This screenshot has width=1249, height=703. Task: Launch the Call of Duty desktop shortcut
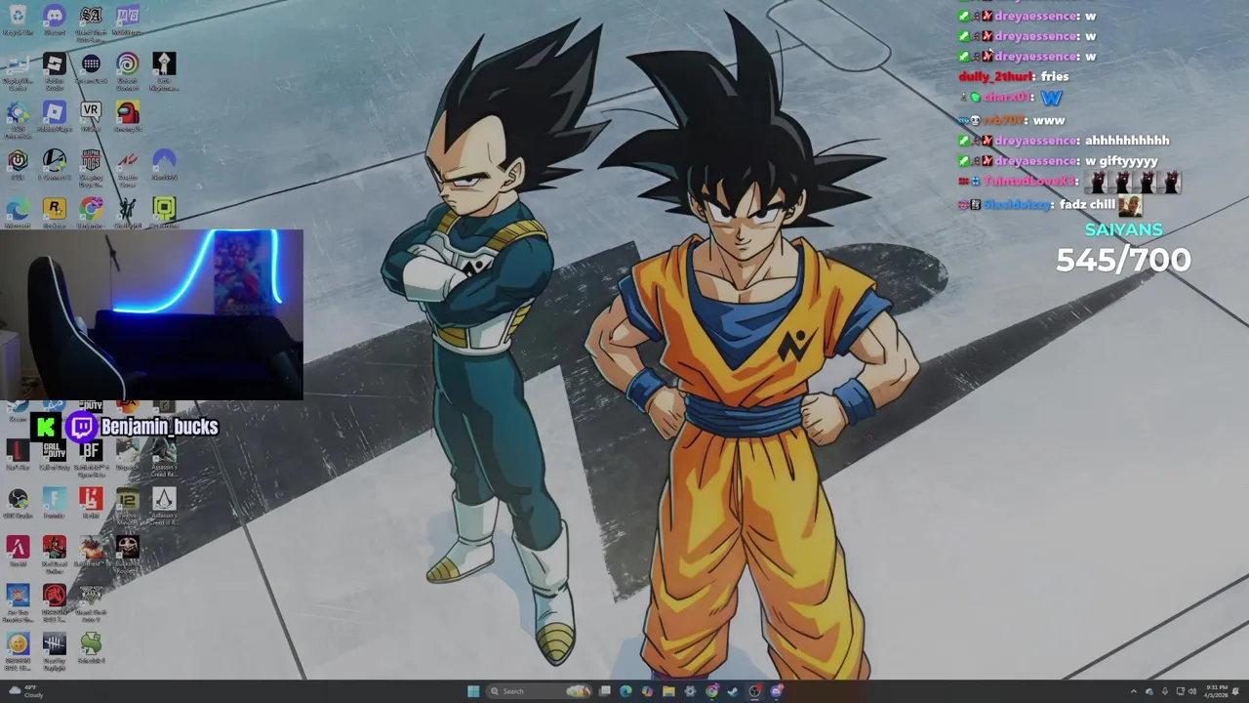click(x=54, y=455)
